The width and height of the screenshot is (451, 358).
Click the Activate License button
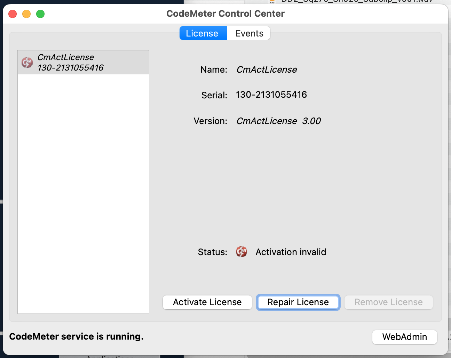click(x=207, y=302)
